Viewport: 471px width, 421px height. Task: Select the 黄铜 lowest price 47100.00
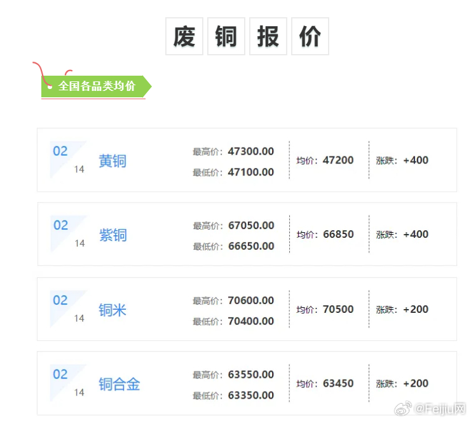coord(251,172)
